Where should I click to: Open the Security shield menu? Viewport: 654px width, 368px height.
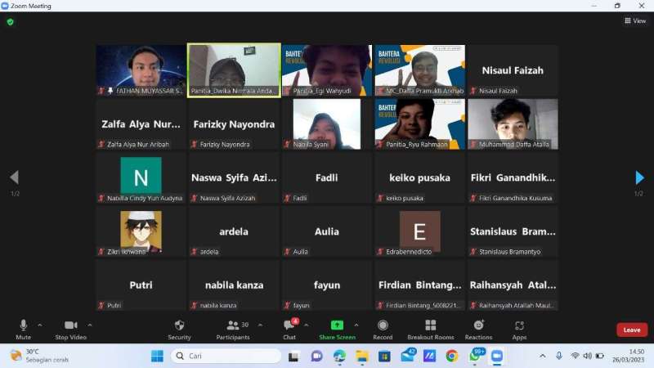click(x=179, y=330)
